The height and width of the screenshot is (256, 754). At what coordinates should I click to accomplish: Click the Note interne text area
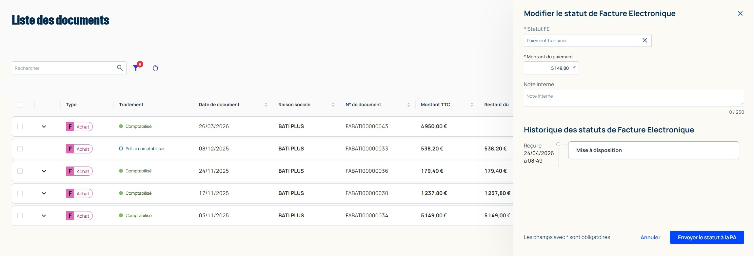pos(634,98)
